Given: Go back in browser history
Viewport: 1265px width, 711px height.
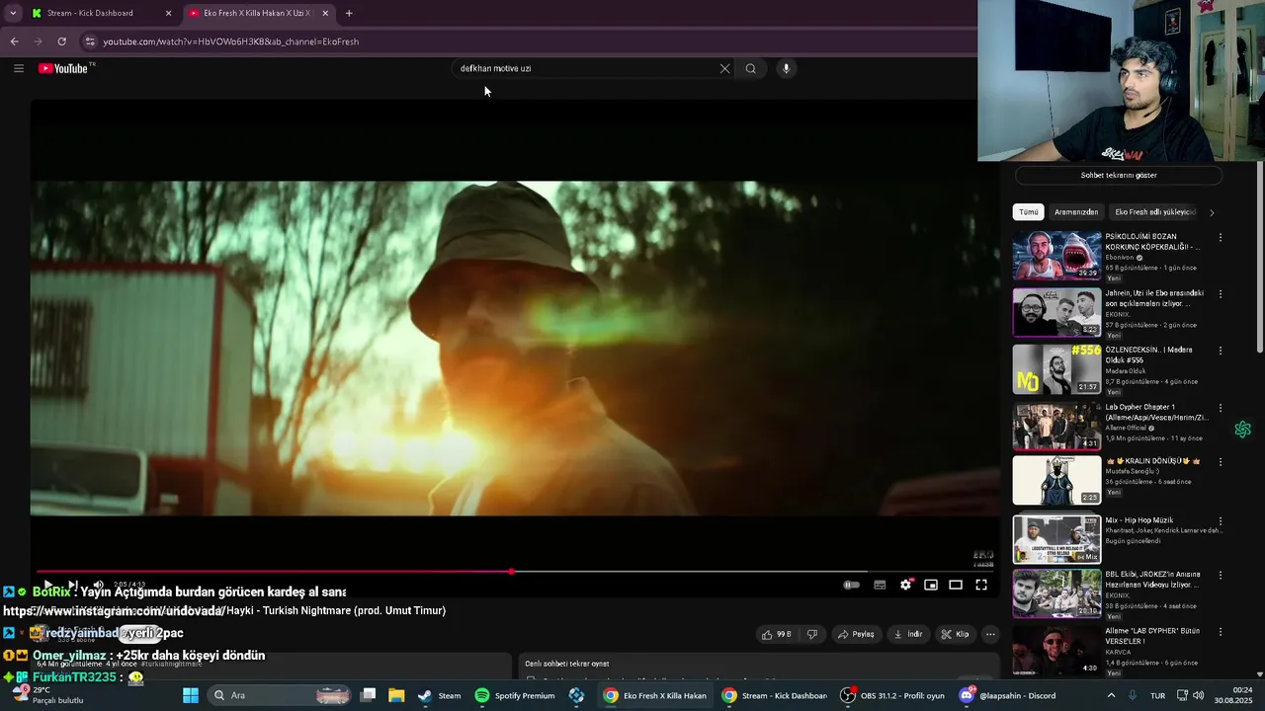Looking at the screenshot, I should click(14, 41).
